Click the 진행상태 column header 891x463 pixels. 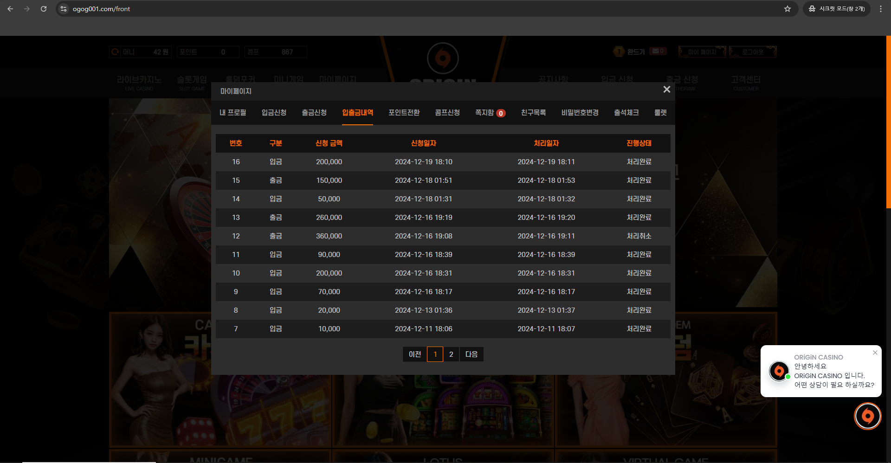[x=639, y=143]
